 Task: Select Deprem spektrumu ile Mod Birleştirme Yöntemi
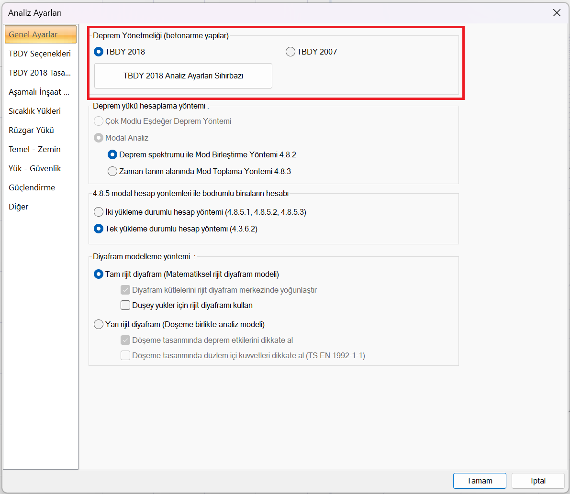(112, 155)
